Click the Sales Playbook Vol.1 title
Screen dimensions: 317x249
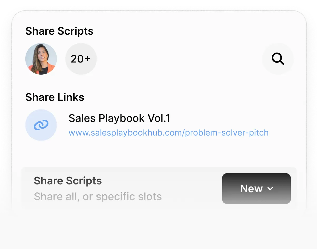[119, 118]
